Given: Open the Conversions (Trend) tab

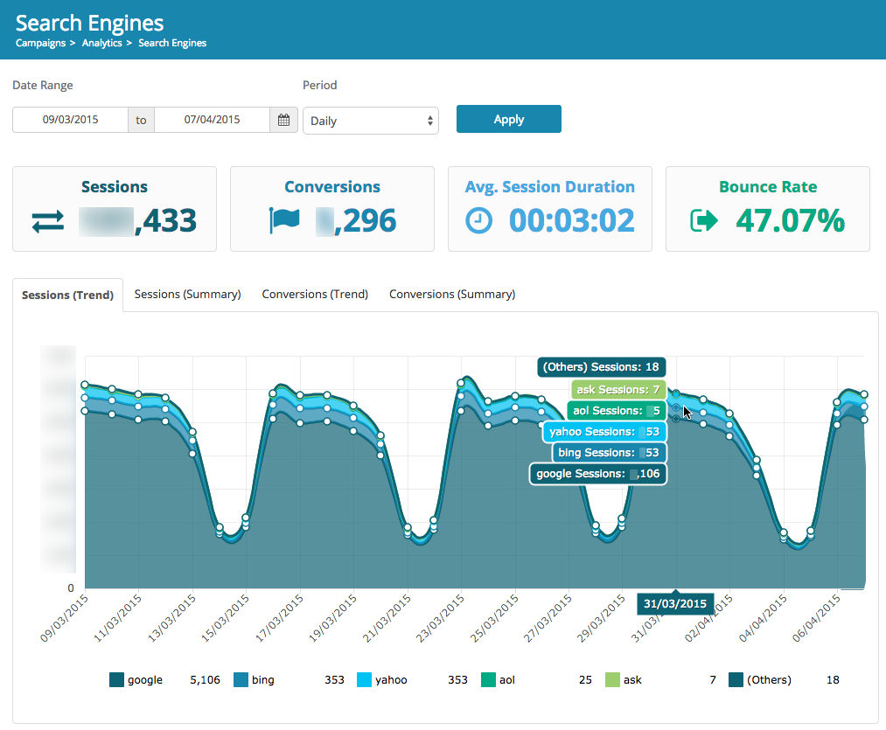Looking at the screenshot, I should 315,295.
